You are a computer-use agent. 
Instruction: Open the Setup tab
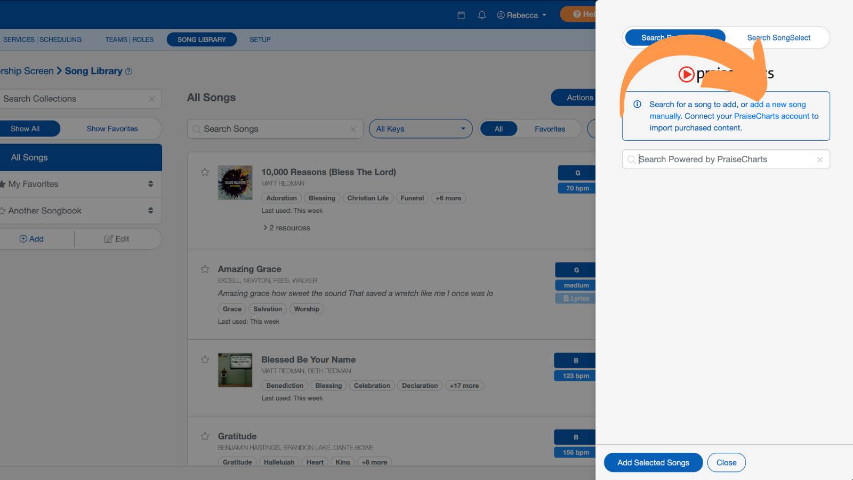pos(260,39)
